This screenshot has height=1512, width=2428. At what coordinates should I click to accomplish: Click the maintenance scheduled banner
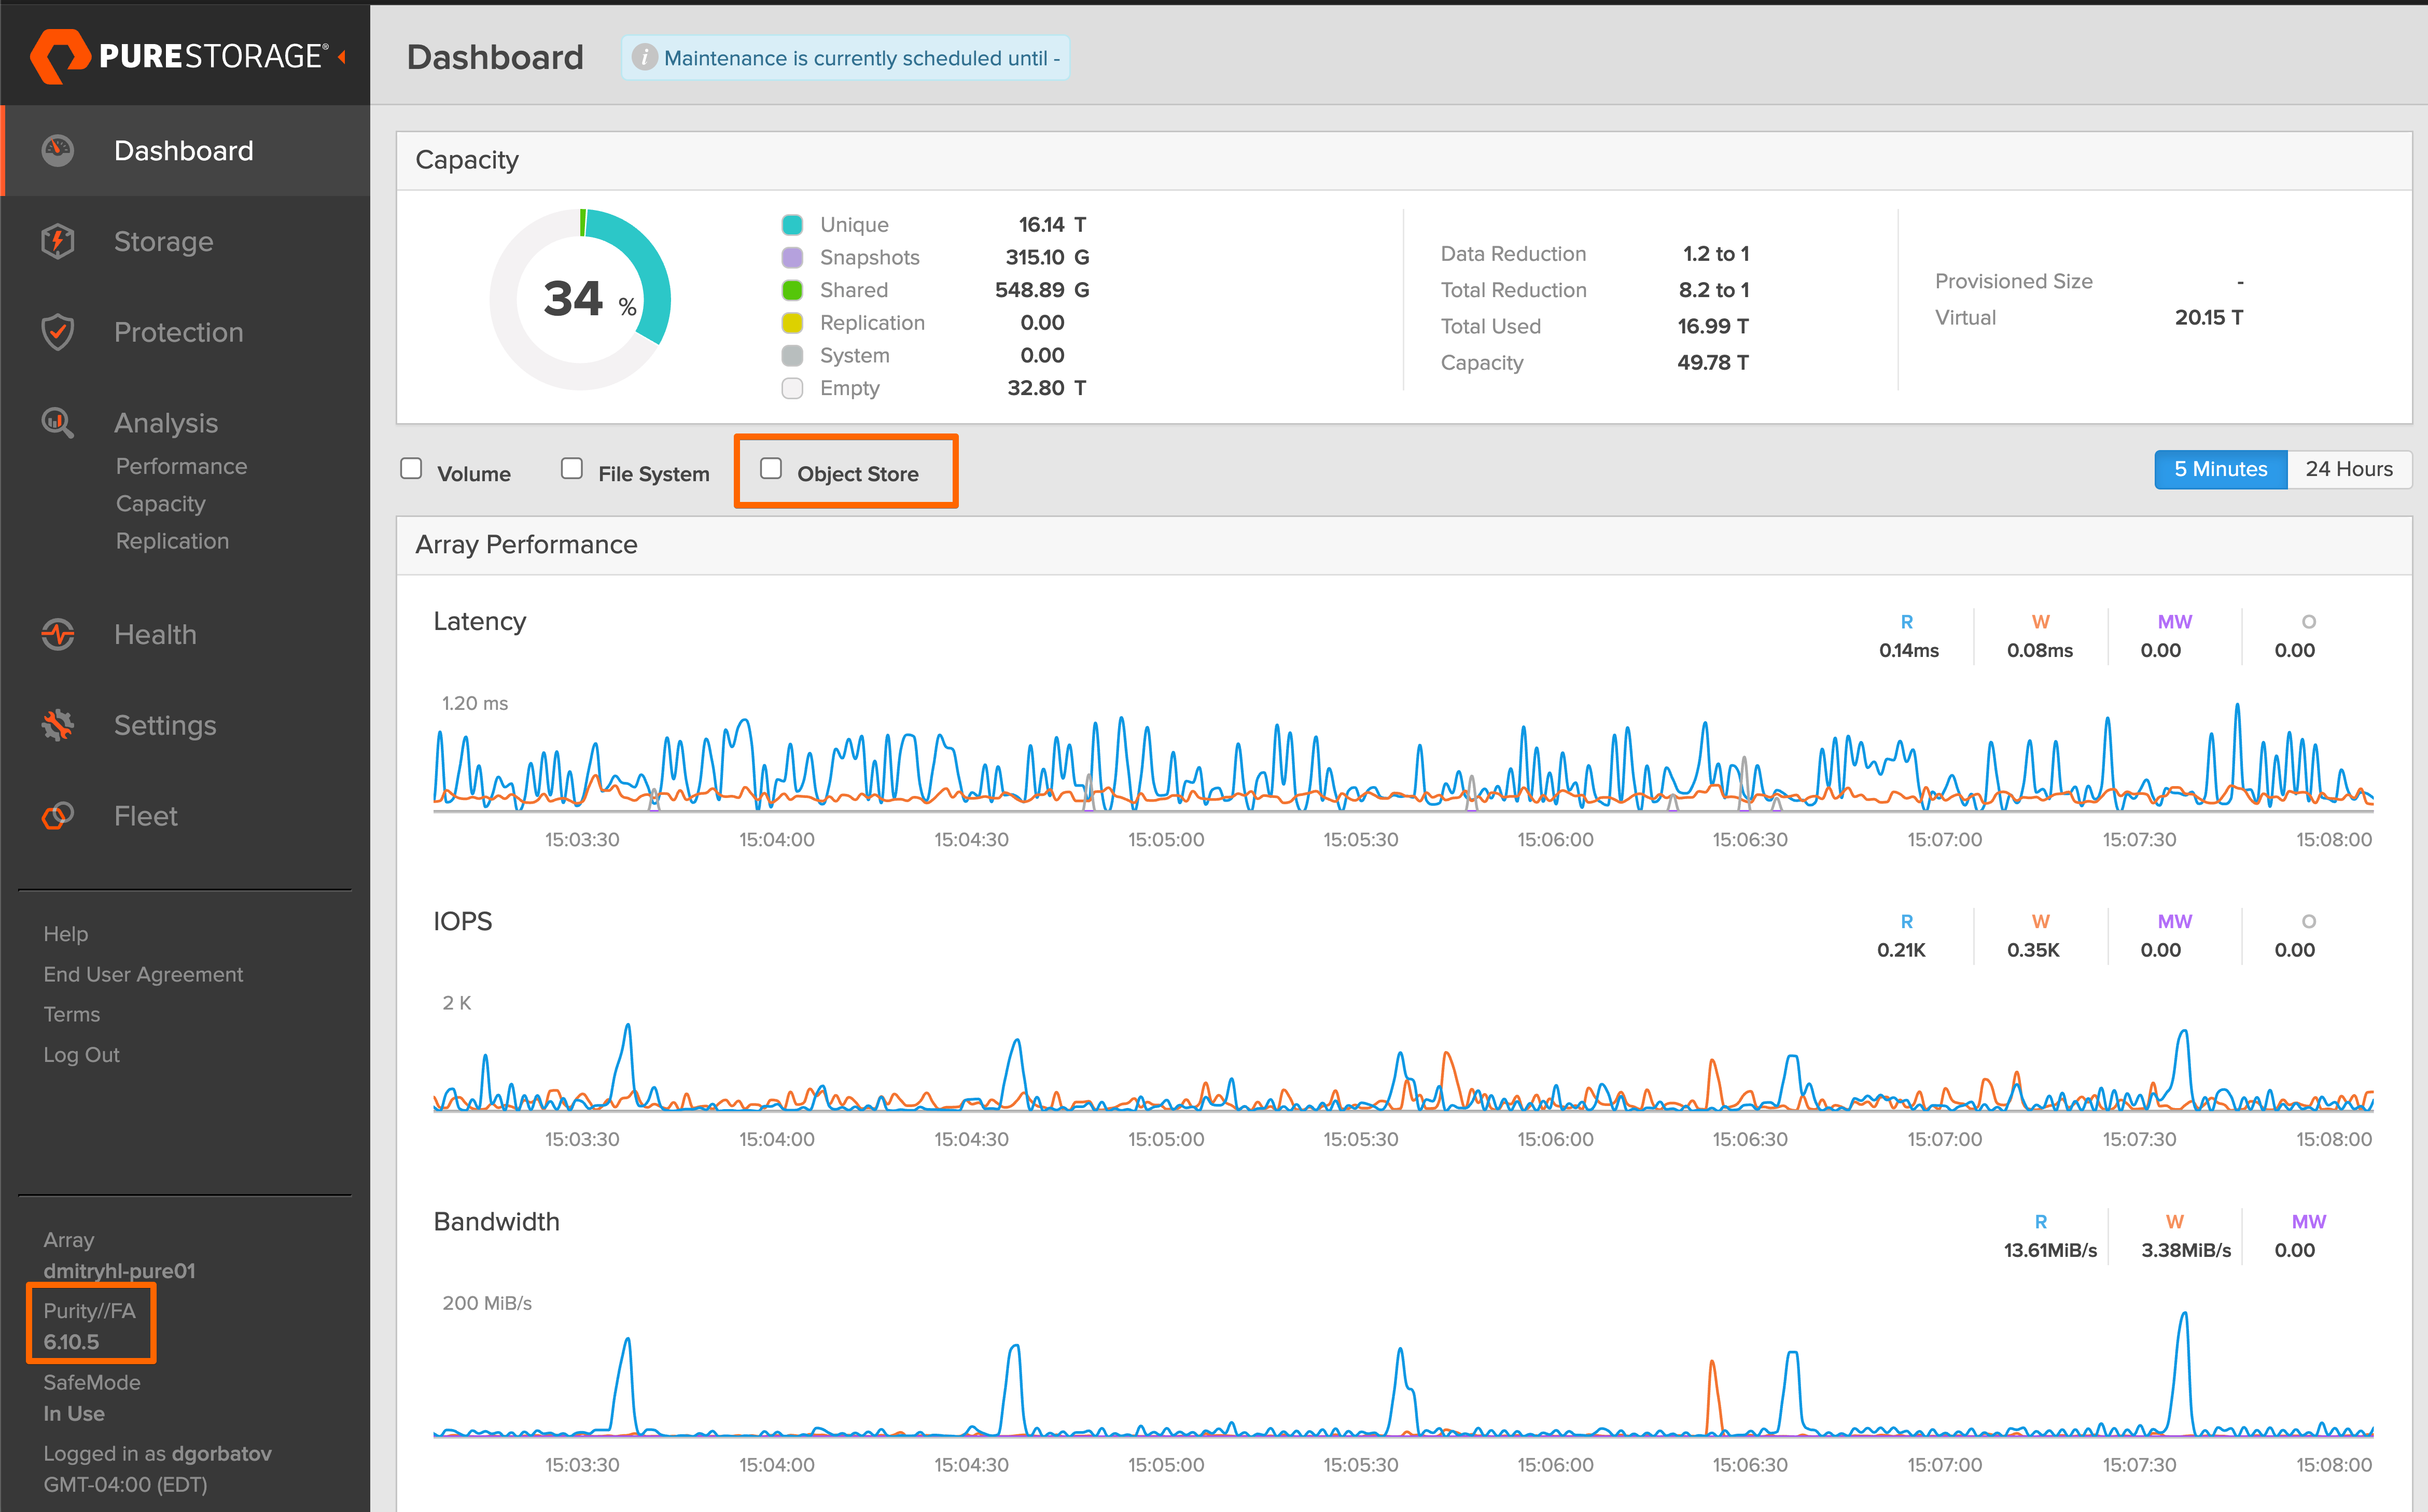(x=846, y=58)
